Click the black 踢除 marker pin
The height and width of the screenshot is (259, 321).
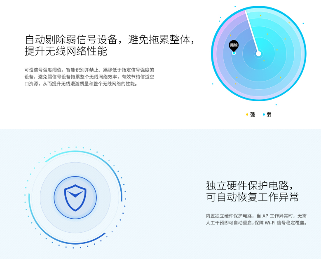(234, 46)
